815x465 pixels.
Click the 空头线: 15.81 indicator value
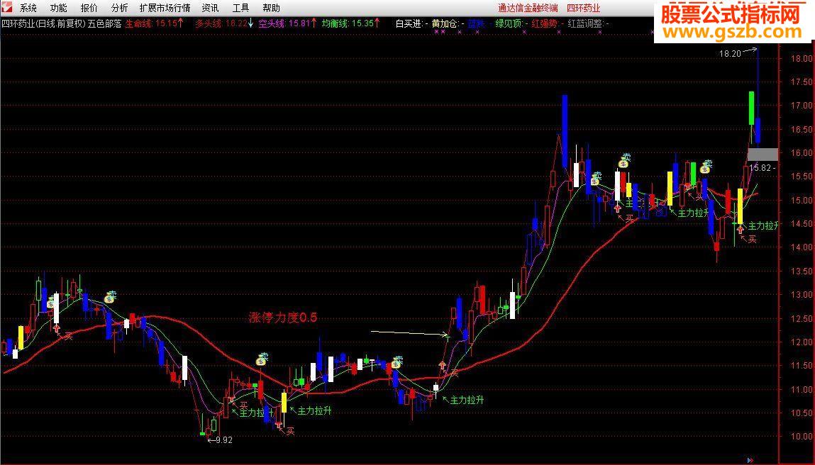(288, 23)
